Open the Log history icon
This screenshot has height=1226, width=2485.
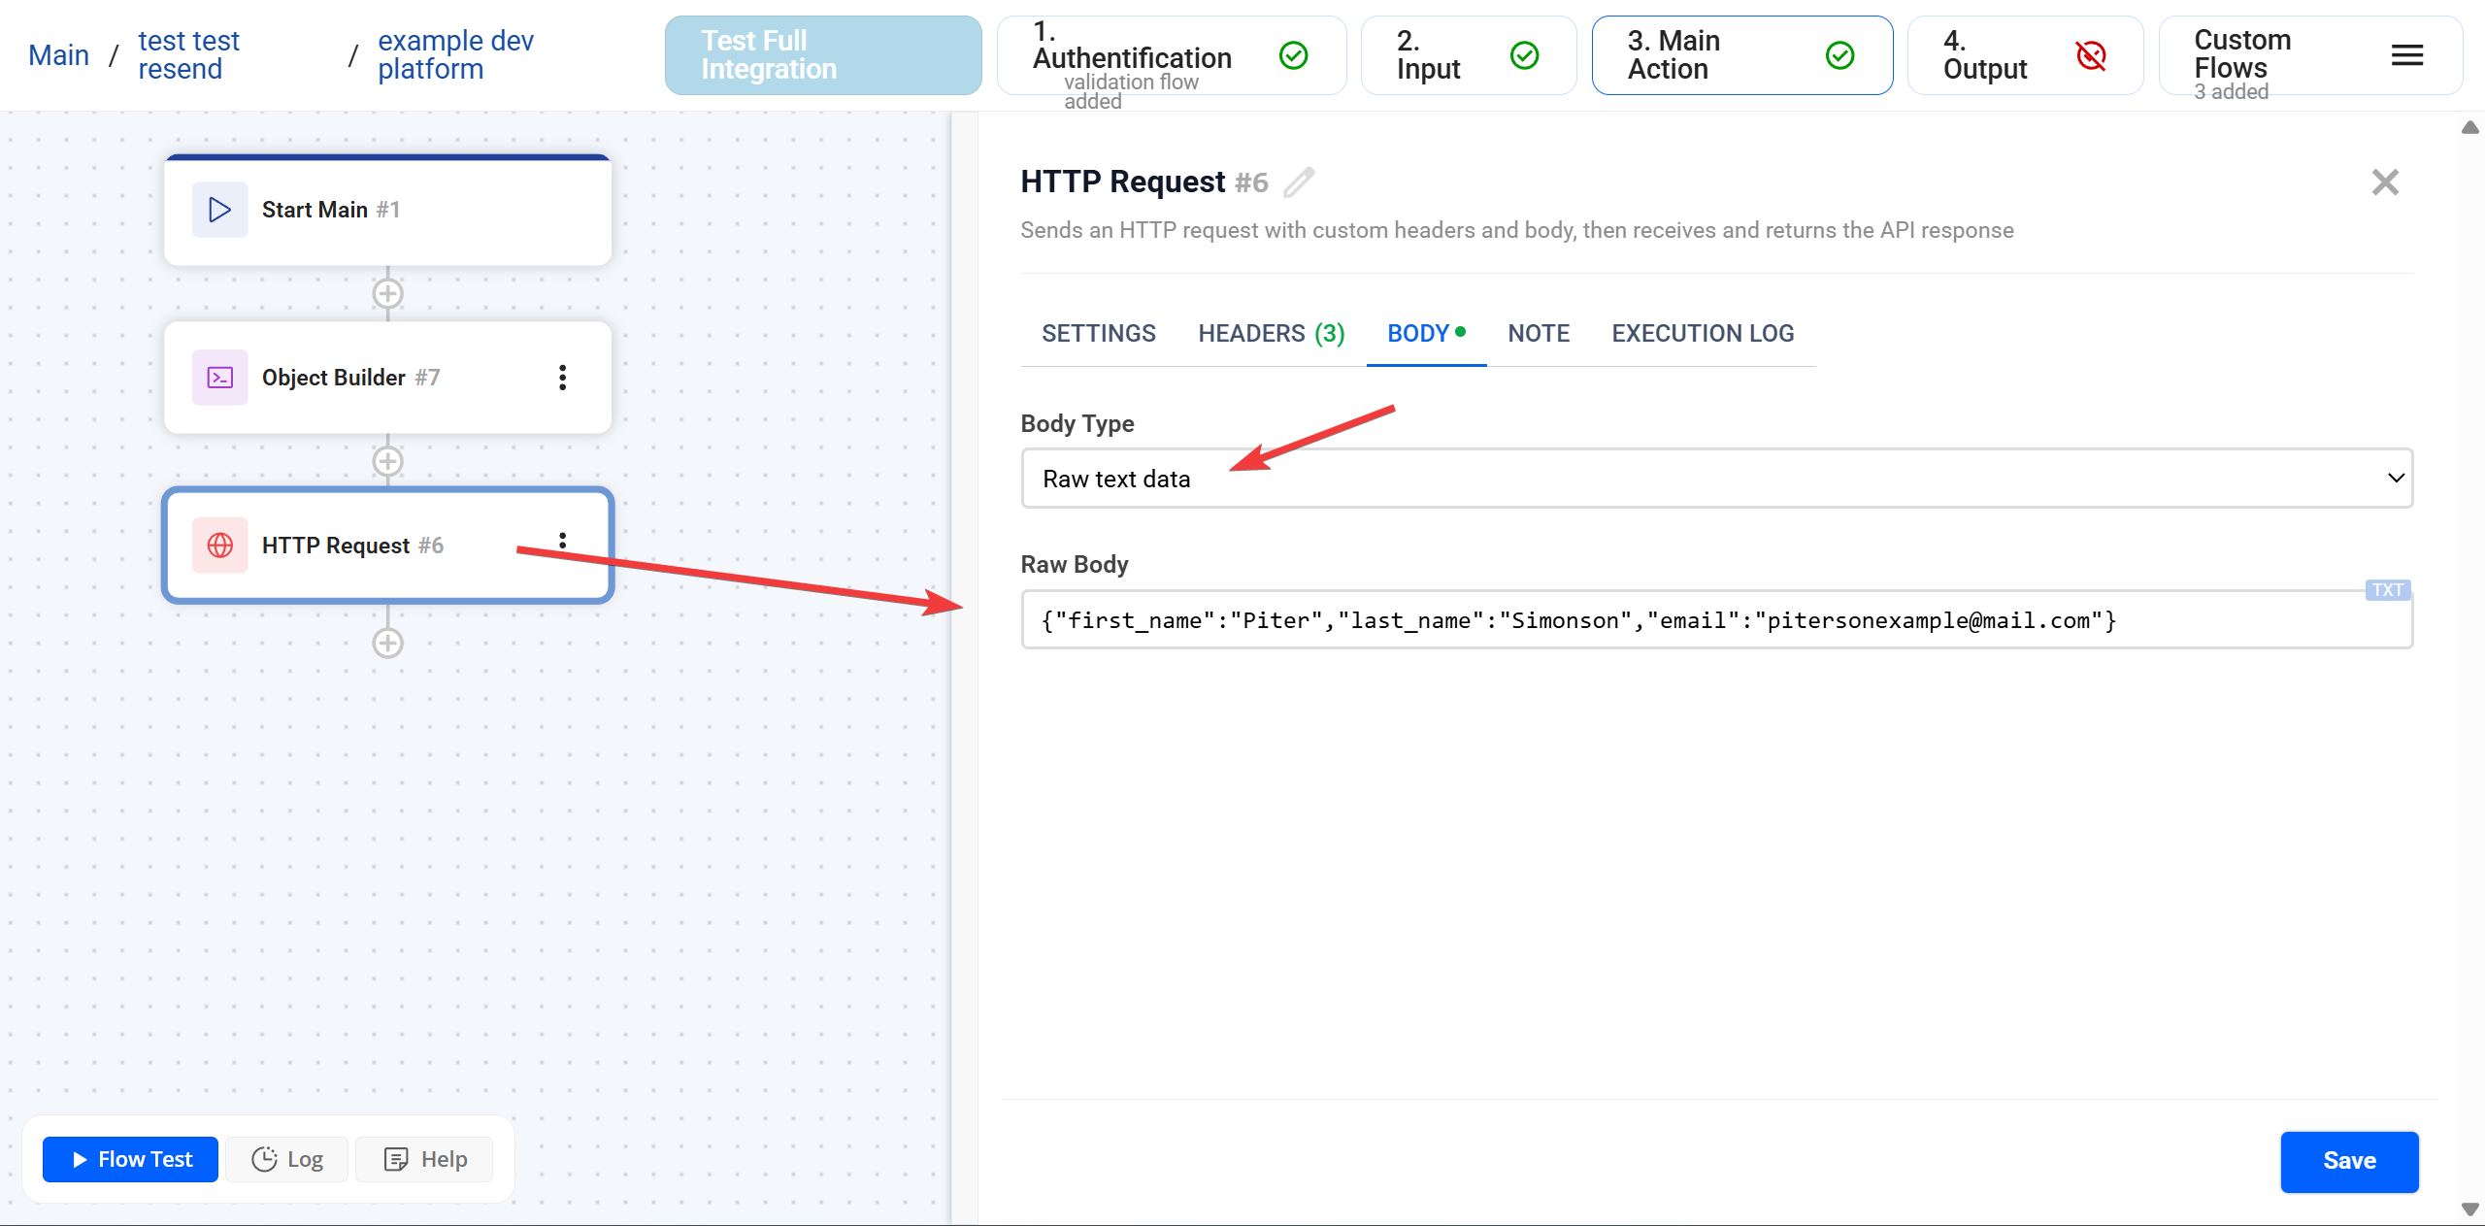tap(265, 1158)
